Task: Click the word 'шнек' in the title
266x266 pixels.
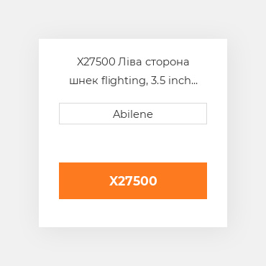Action: point(83,81)
